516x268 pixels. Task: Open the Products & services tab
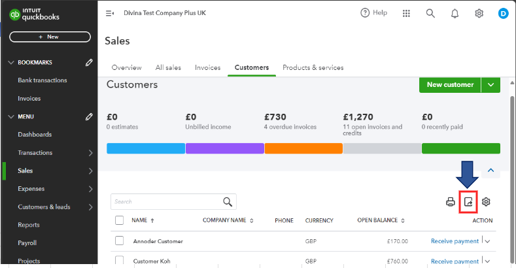313,67
